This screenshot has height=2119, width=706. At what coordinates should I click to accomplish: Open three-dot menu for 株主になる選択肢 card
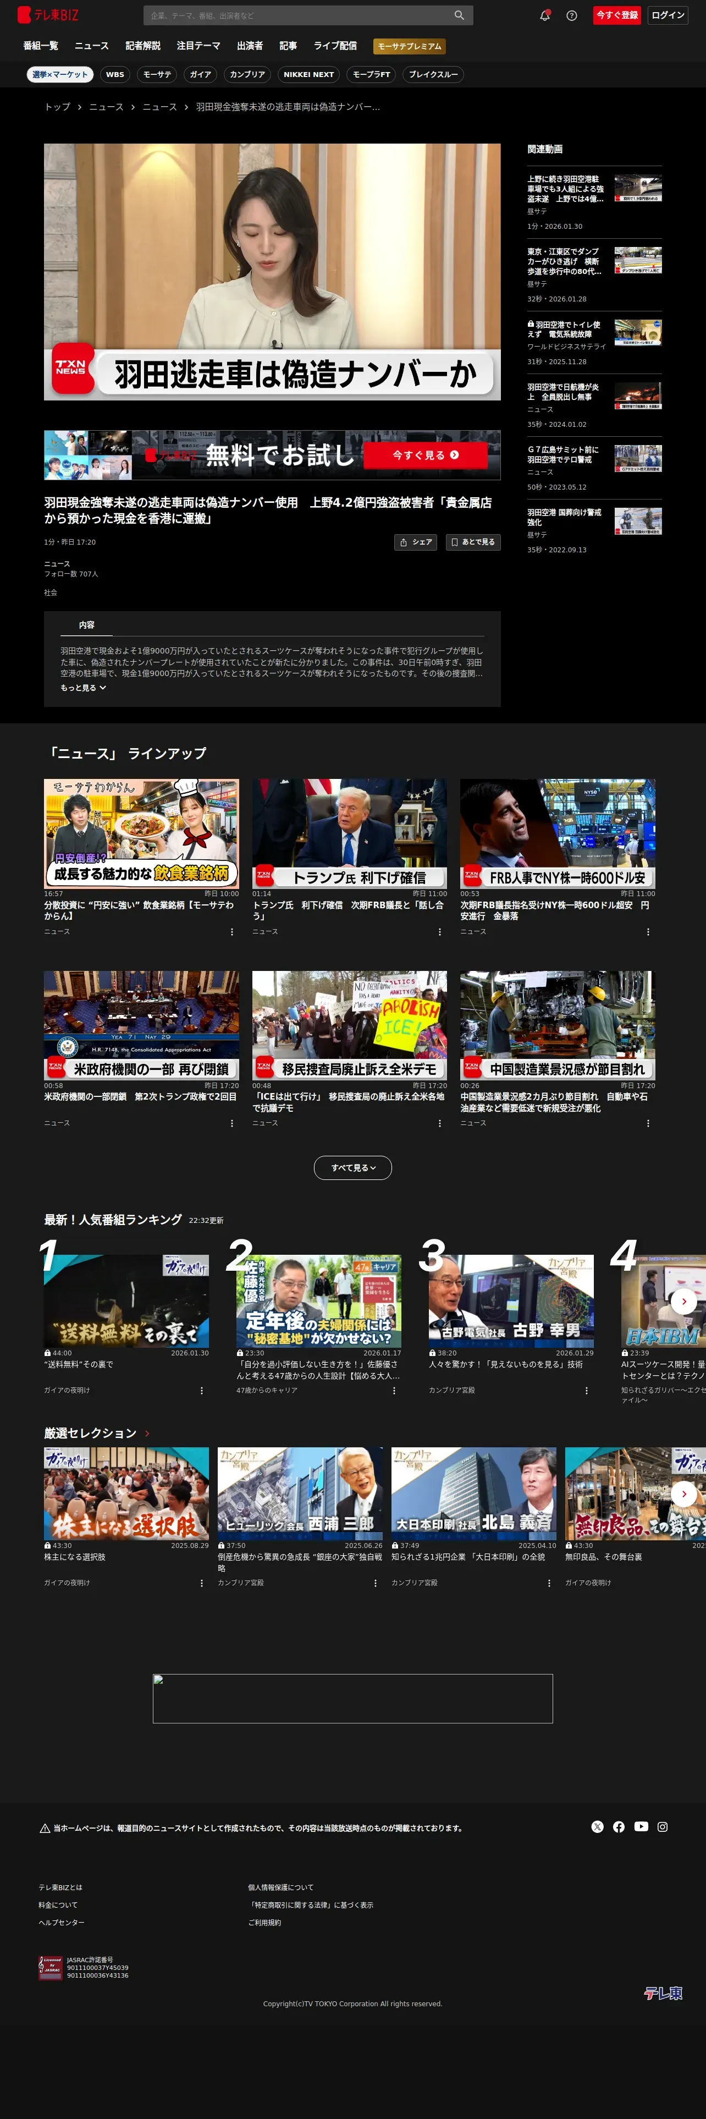(x=201, y=1583)
